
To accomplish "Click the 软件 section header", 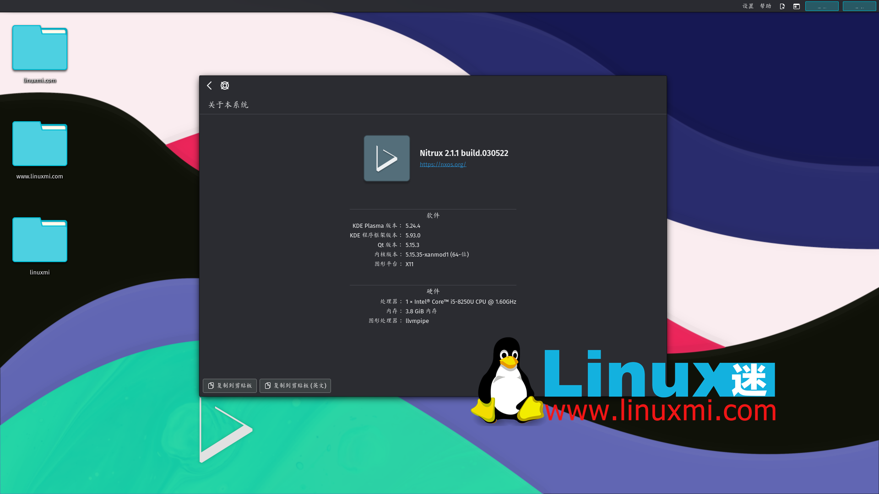I will (x=433, y=215).
